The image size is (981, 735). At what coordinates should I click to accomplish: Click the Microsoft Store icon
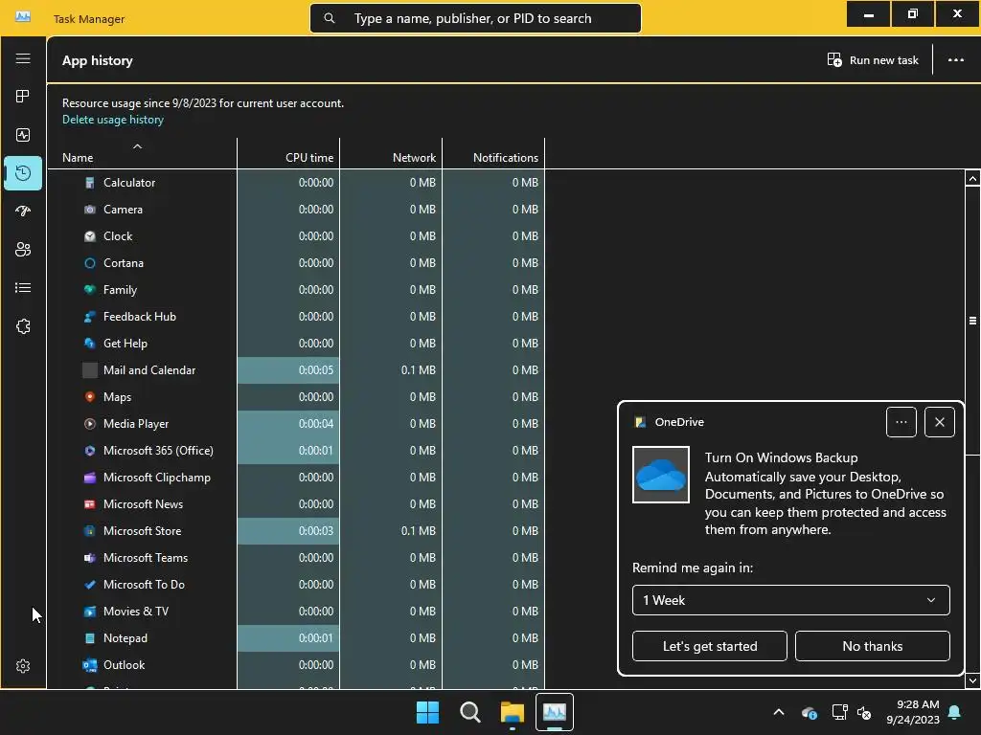(90, 531)
